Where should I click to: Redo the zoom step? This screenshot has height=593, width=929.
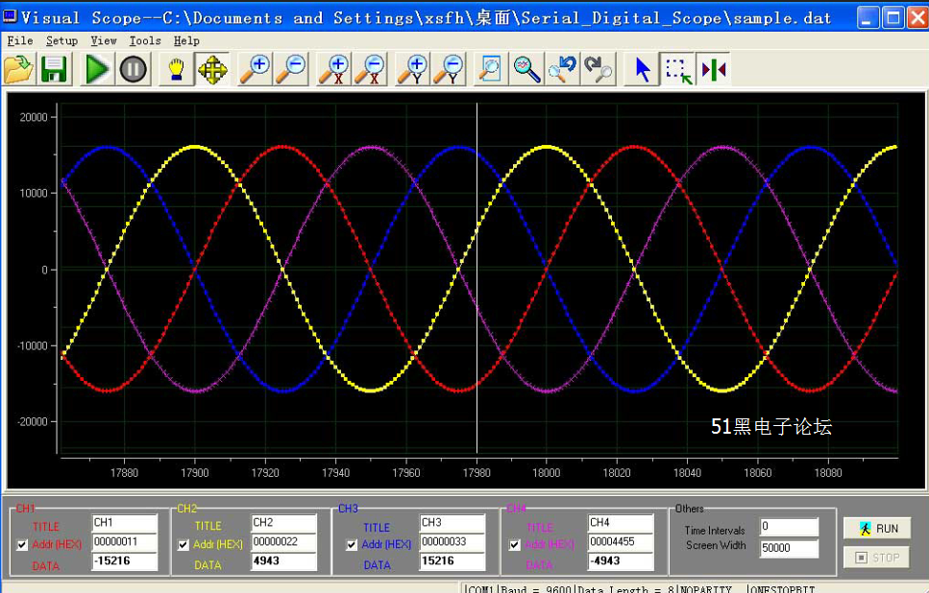(598, 69)
